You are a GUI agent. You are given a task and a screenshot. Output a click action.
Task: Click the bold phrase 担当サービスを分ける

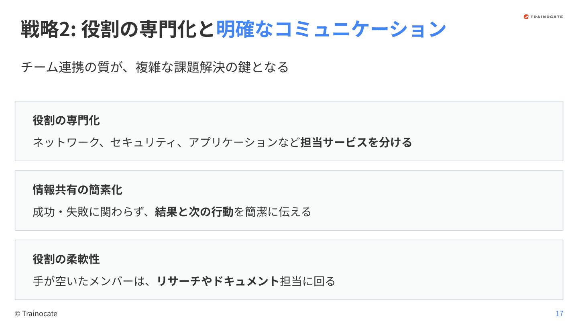pos(356,142)
